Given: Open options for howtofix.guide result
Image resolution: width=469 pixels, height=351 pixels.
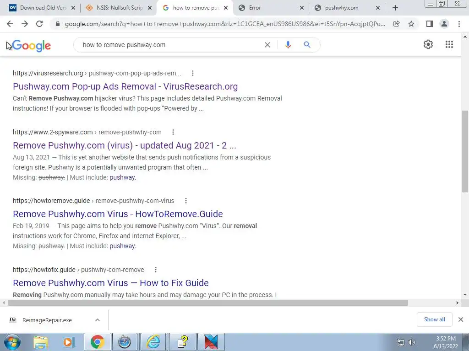Looking at the screenshot, I should click(x=156, y=270).
